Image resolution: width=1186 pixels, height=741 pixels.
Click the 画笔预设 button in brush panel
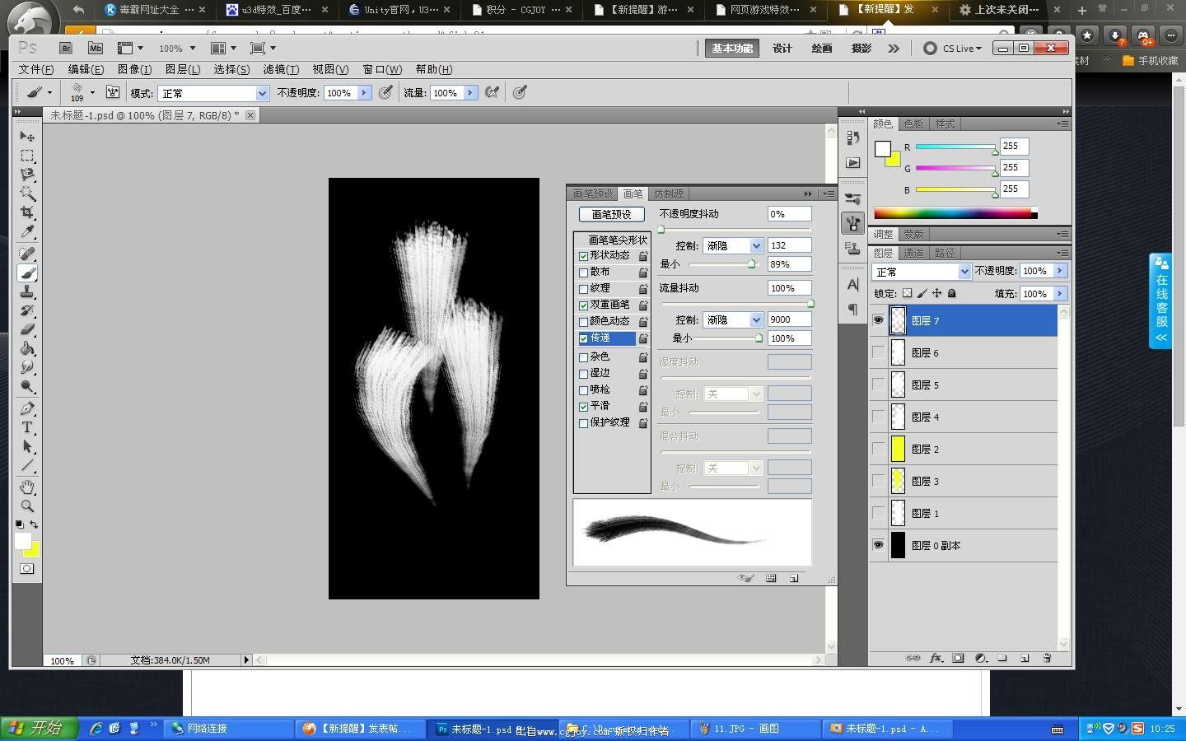tap(611, 214)
